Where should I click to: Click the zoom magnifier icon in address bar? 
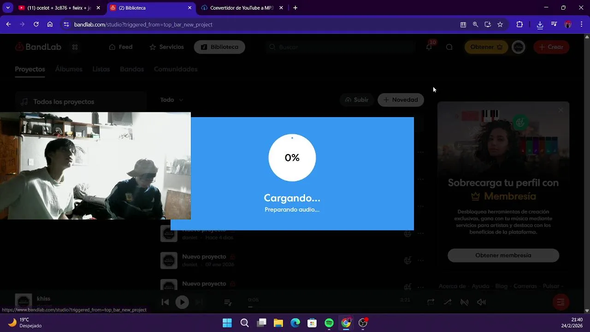[475, 24]
